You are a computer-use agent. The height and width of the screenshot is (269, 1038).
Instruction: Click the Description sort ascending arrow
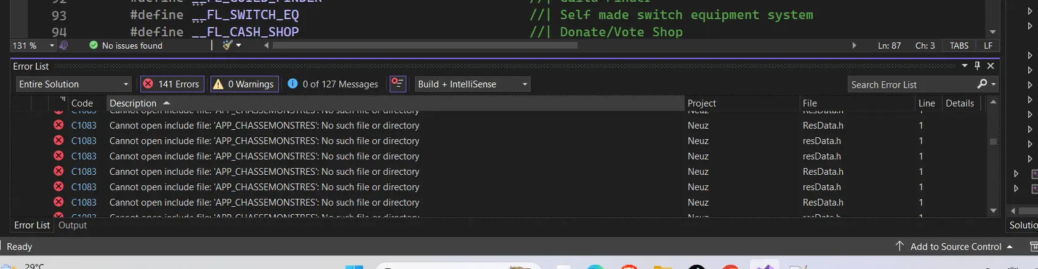(x=166, y=103)
